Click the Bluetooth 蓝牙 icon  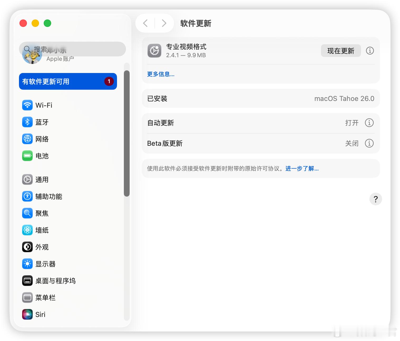(27, 122)
